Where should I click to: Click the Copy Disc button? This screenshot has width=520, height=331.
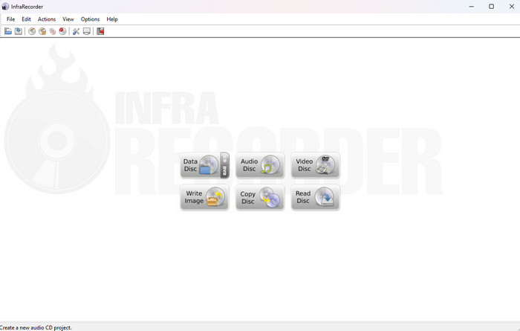tap(260, 197)
